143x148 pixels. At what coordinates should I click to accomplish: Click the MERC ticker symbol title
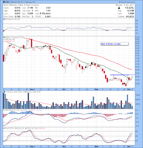pyautogui.click(x=6, y=2)
